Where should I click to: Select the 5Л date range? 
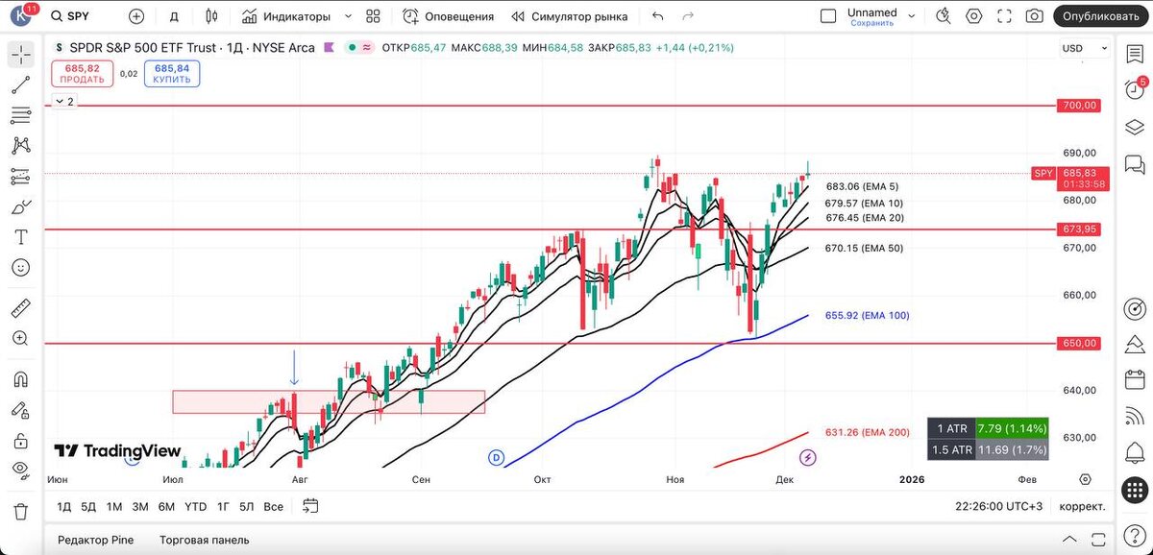(x=247, y=506)
